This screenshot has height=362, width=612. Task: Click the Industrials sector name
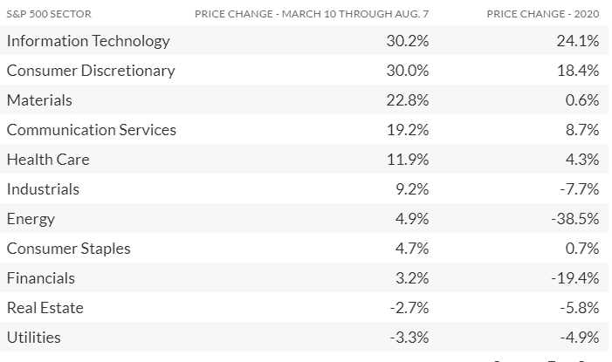tap(43, 189)
